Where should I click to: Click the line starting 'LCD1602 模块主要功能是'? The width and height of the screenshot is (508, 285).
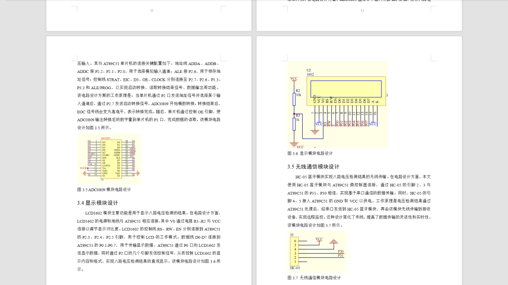click(x=153, y=213)
